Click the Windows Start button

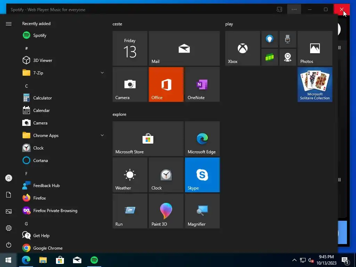[8, 260]
